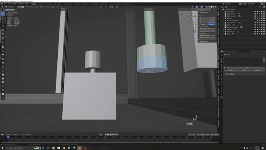Play the animation in the timeline
266x150 pixels.
[x=112, y=135]
